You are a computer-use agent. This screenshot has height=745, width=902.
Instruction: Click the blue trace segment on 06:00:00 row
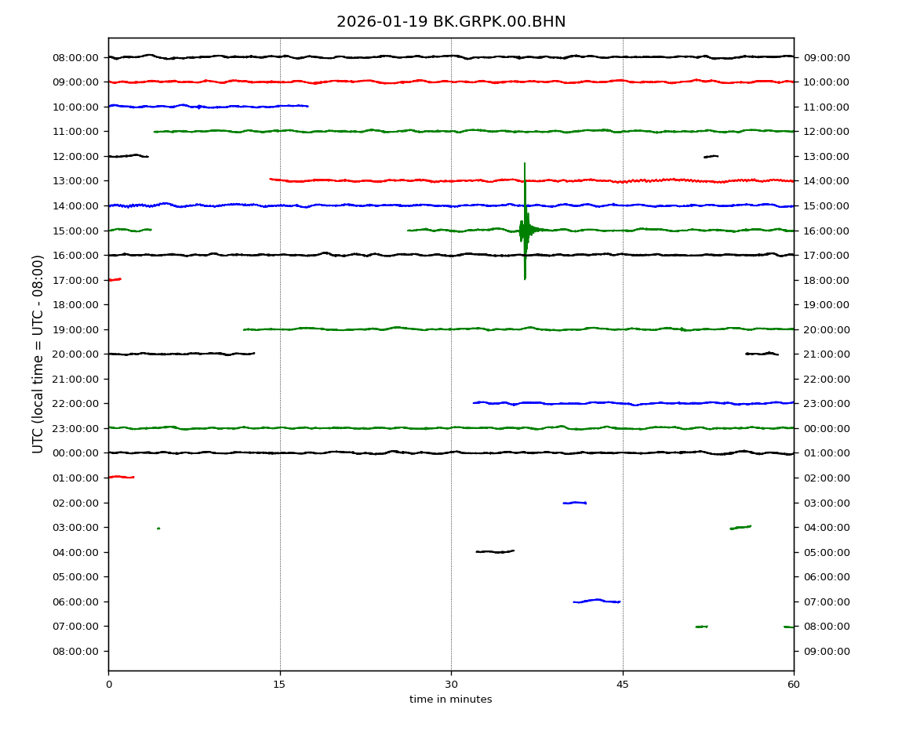(596, 601)
